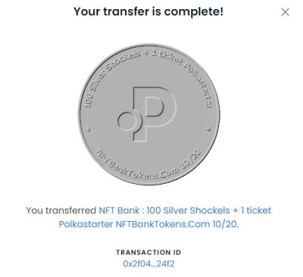Click + 1 ticket in the blue link
This screenshot has width=303, height=277.
point(251,210)
